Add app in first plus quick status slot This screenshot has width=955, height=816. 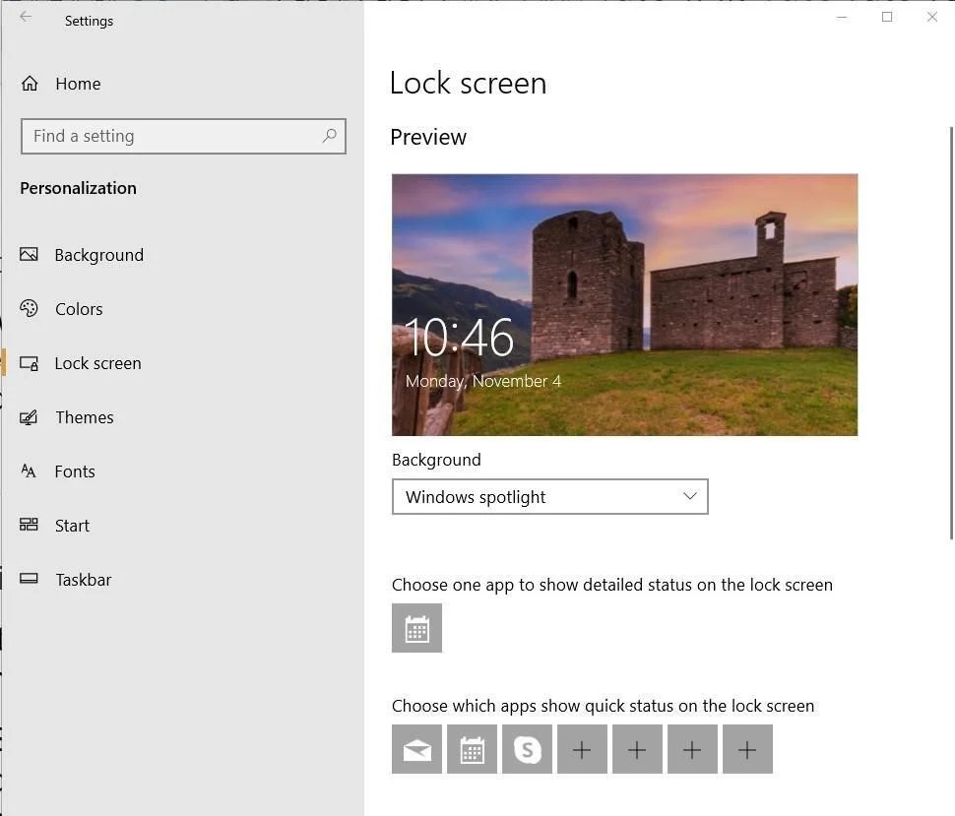pyautogui.click(x=582, y=749)
